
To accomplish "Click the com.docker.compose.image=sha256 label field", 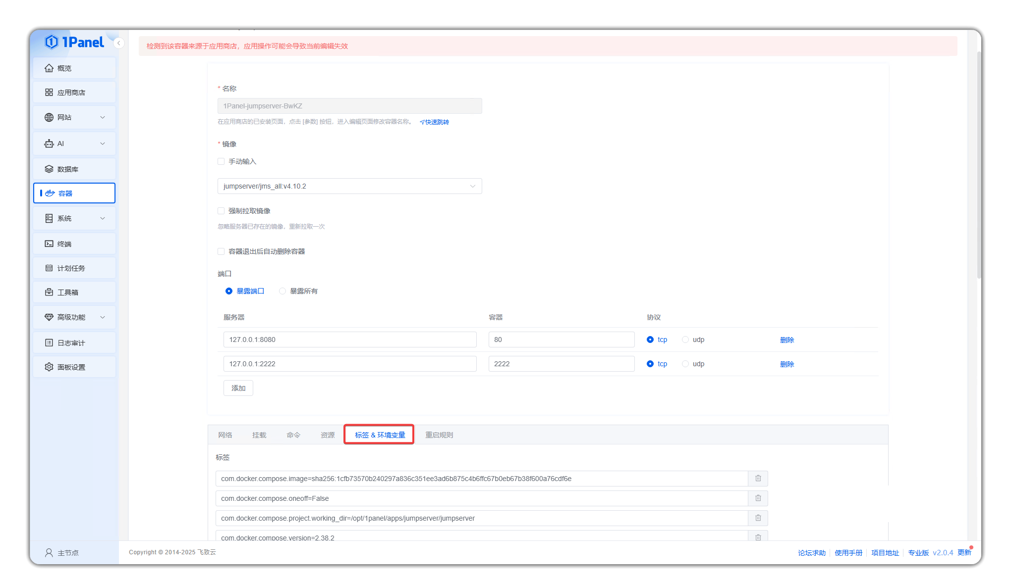I will pyautogui.click(x=482, y=479).
